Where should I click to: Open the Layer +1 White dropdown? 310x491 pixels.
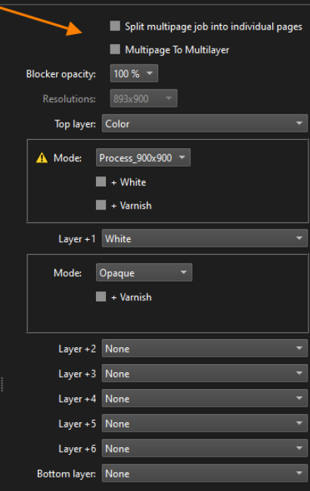(205, 238)
